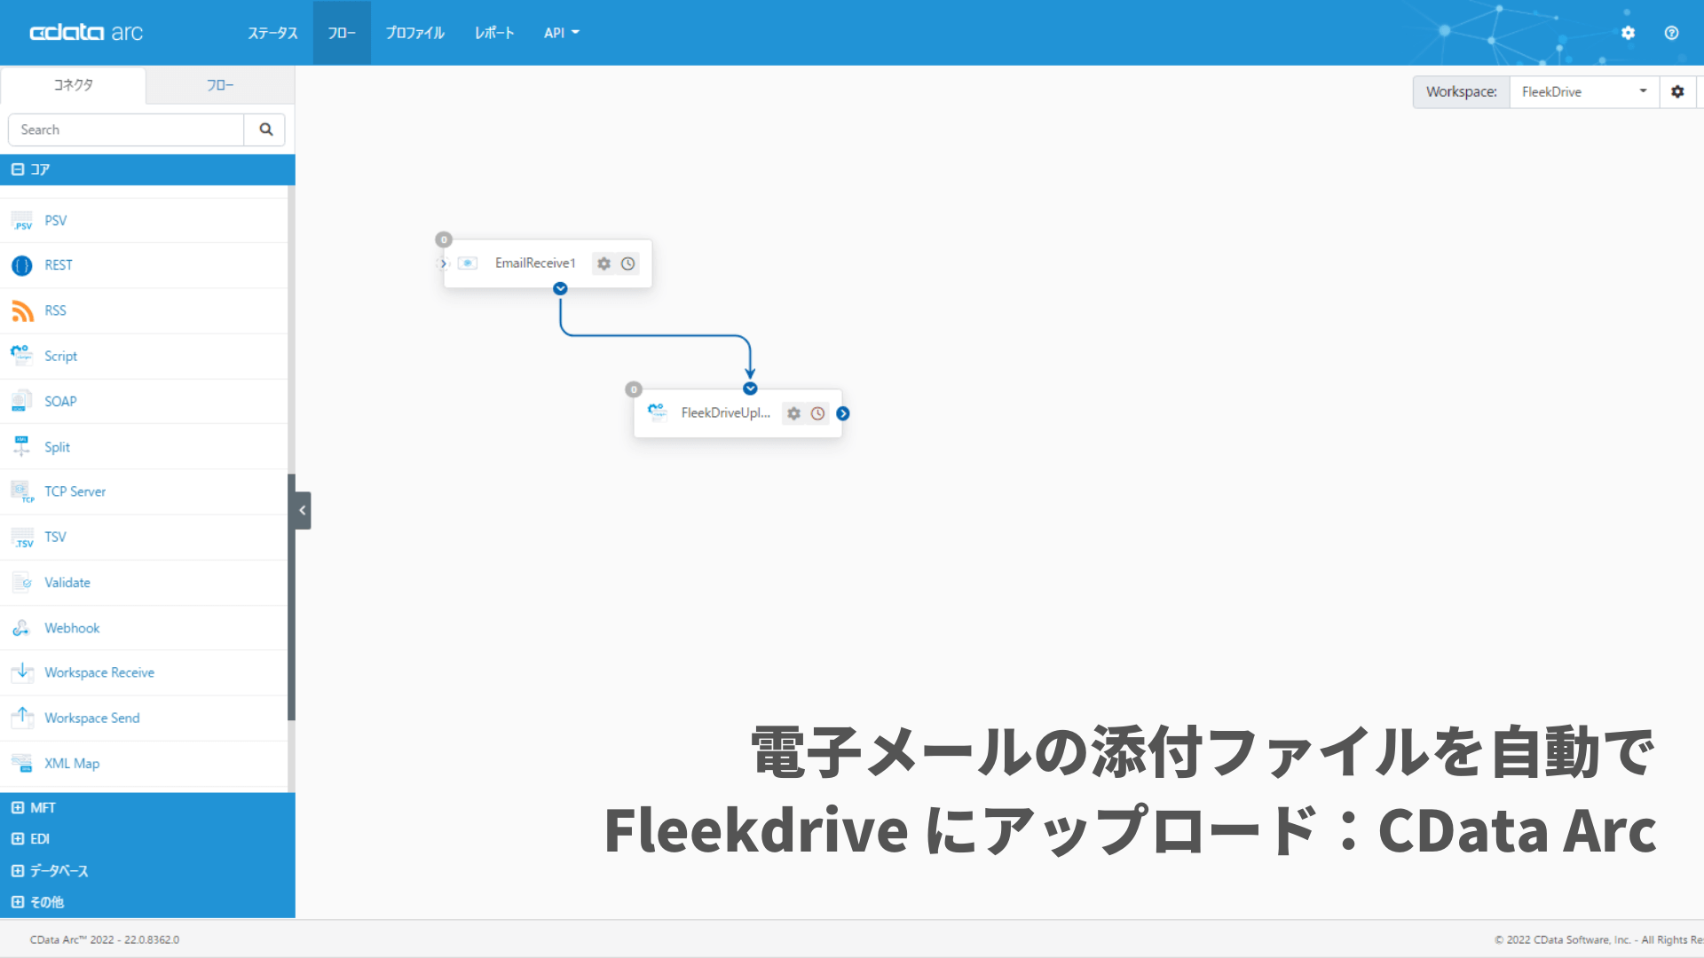Open the help icon in the top right

tap(1672, 33)
